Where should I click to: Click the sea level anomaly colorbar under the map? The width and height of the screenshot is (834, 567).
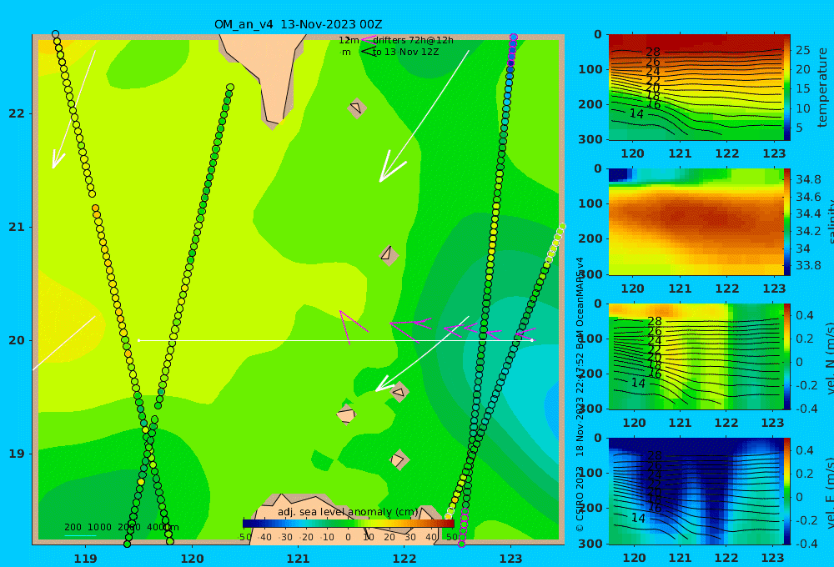(348, 524)
